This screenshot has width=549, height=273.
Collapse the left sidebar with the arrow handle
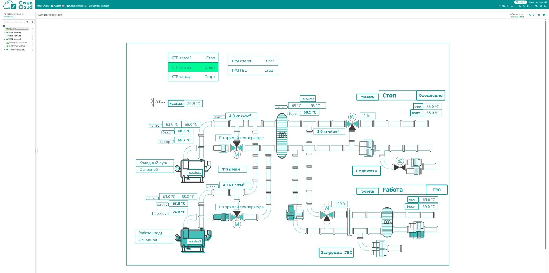pos(36,151)
